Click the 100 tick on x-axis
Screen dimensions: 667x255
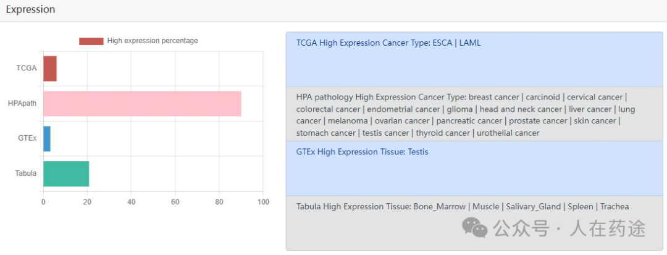point(263,203)
